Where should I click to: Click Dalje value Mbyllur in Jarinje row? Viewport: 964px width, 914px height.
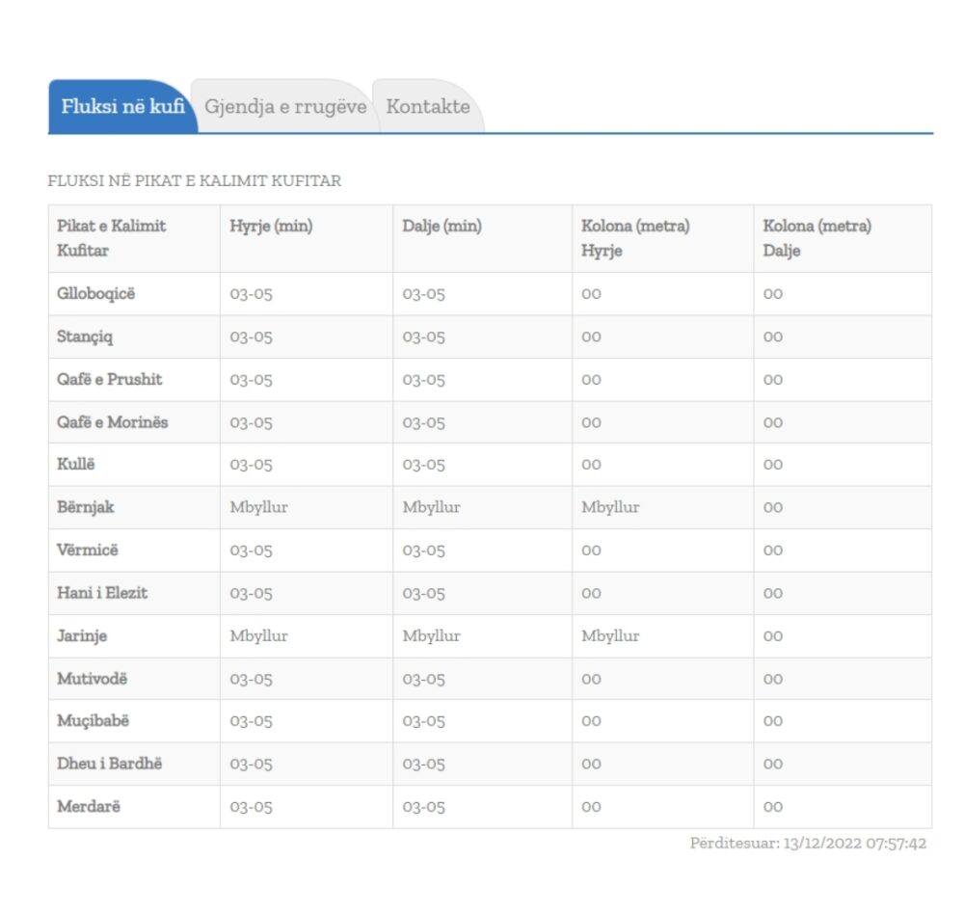(x=432, y=636)
